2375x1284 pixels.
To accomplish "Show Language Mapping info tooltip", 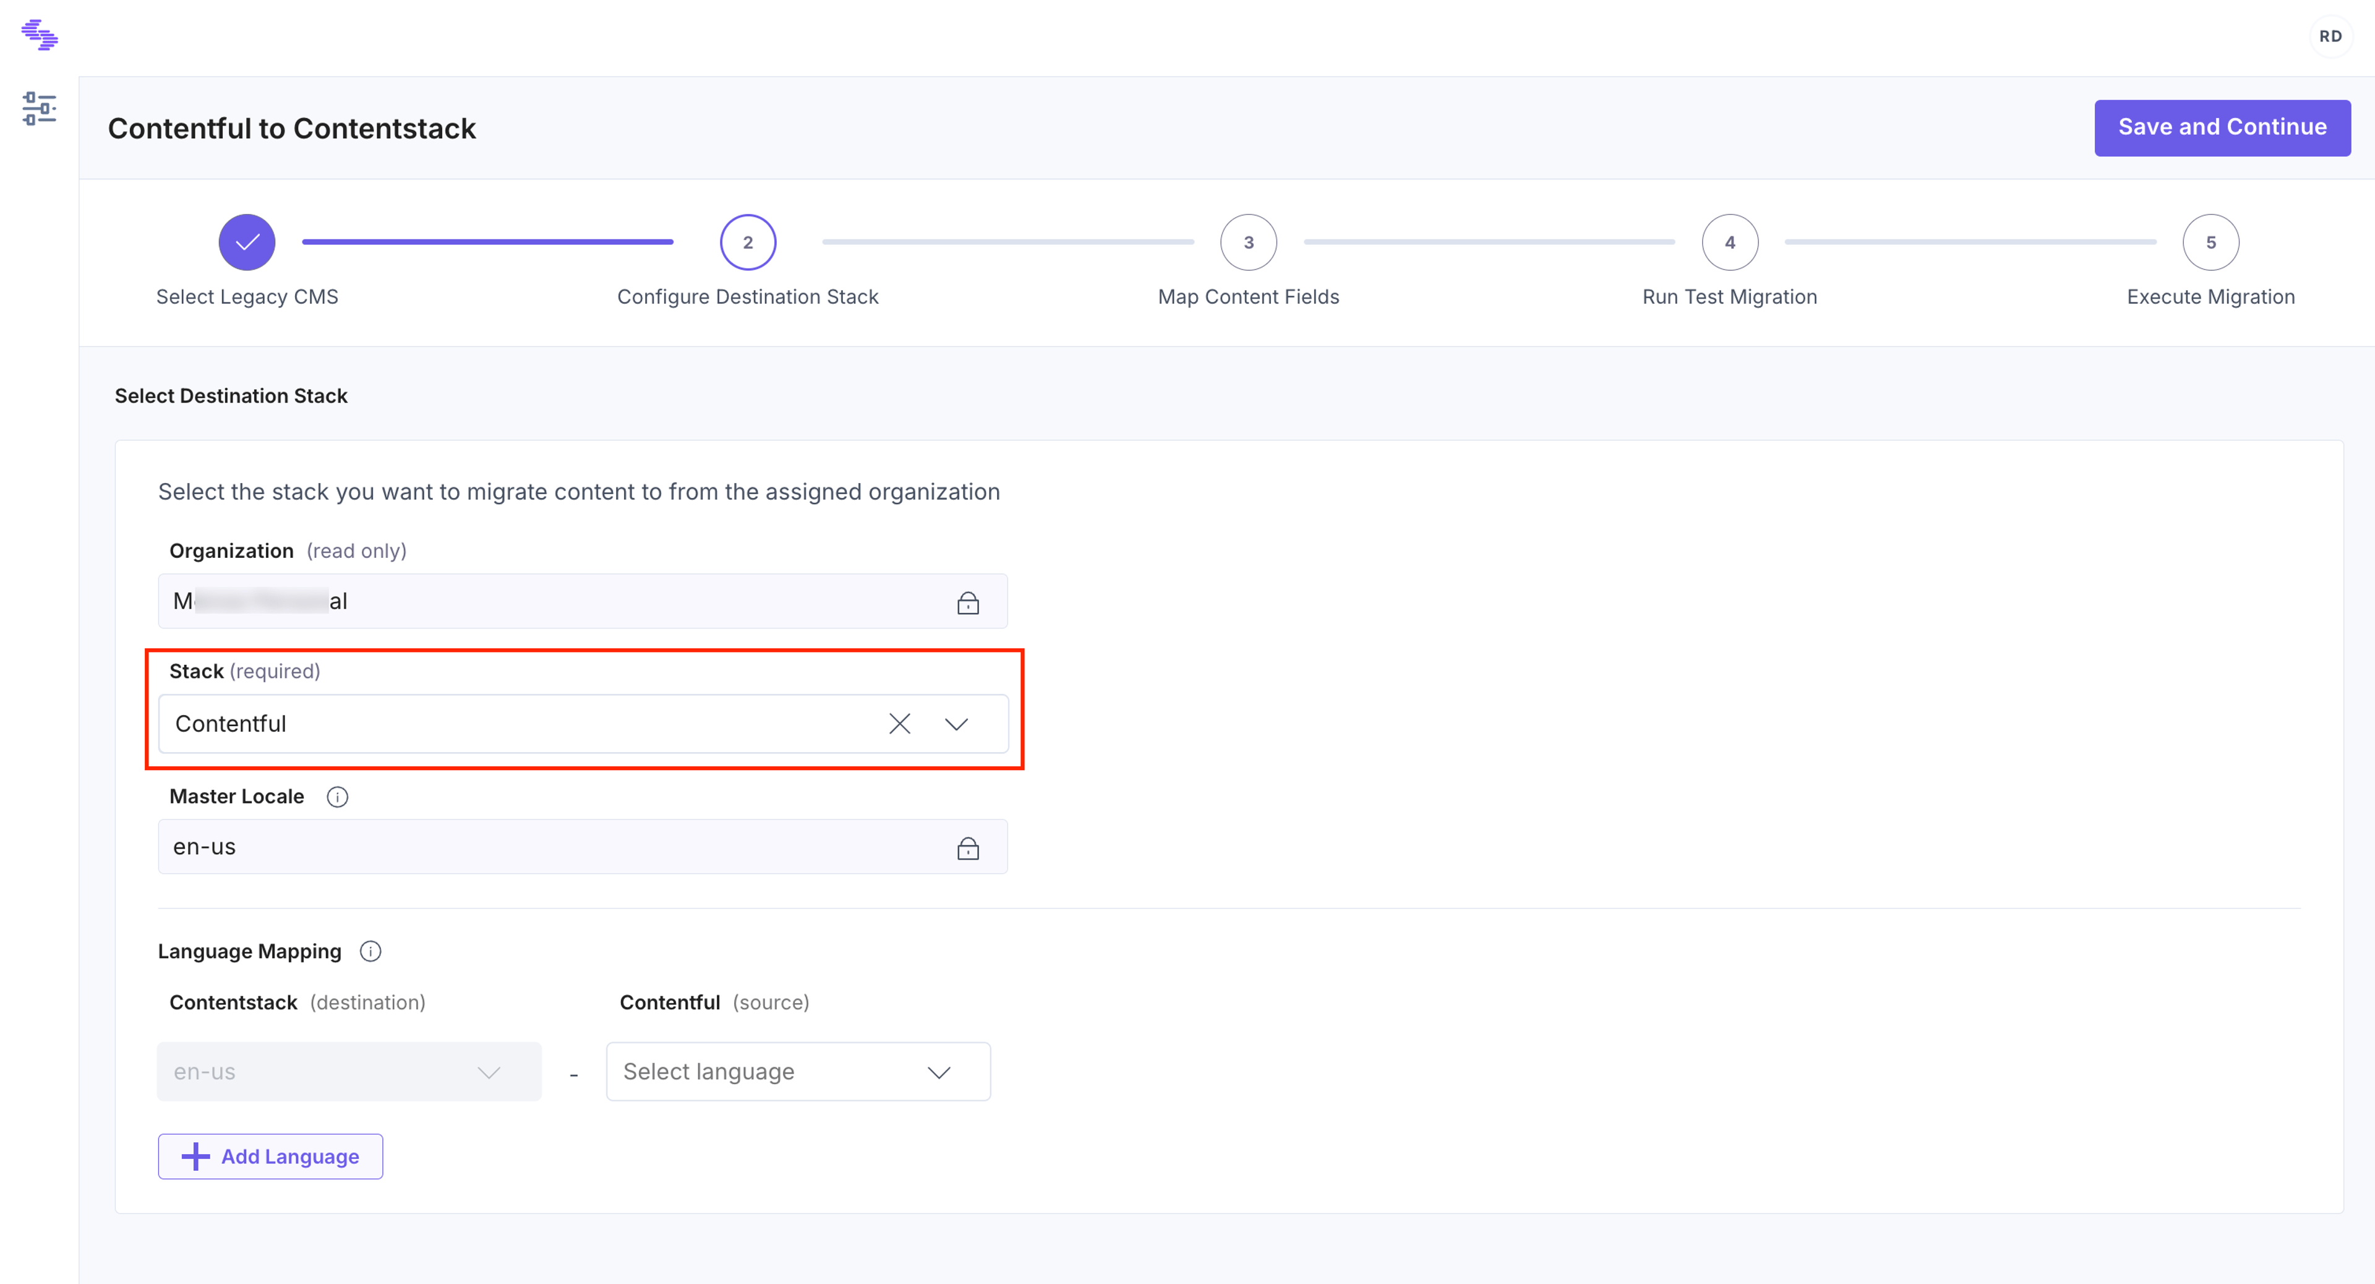I will click(370, 951).
